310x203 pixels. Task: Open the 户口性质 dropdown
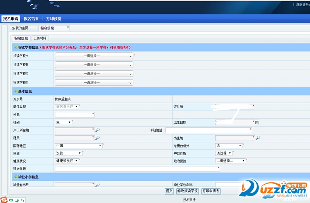[x=224, y=153]
